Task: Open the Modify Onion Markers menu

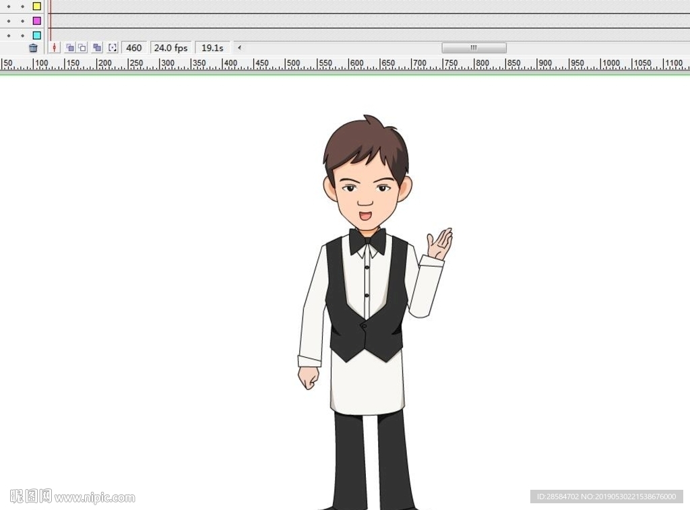Action: pyautogui.click(x=113, y=48)
